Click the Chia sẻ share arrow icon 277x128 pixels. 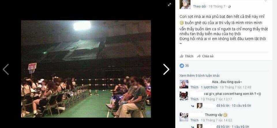coord(199,56)
